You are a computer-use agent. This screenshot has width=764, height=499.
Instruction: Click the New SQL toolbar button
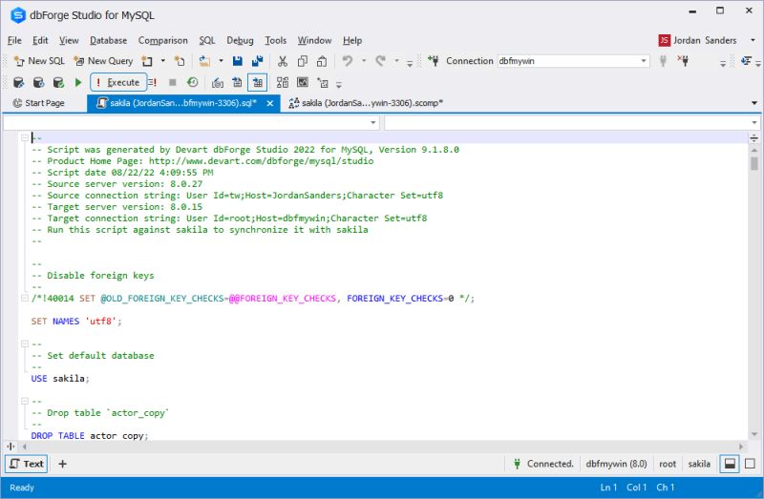tap(39, 61)
